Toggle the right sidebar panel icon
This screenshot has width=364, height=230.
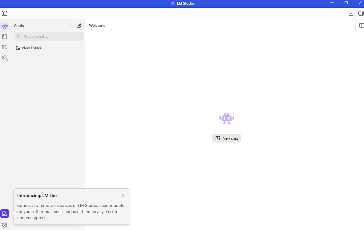click(x=361, y=14)
